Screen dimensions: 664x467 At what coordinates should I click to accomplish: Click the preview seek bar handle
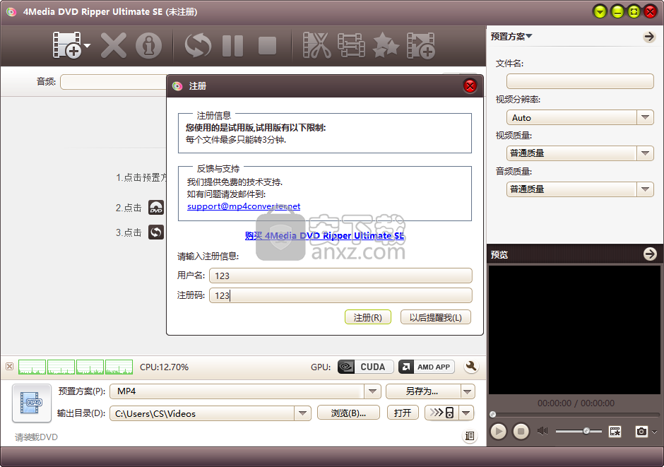tap(492, 414)
